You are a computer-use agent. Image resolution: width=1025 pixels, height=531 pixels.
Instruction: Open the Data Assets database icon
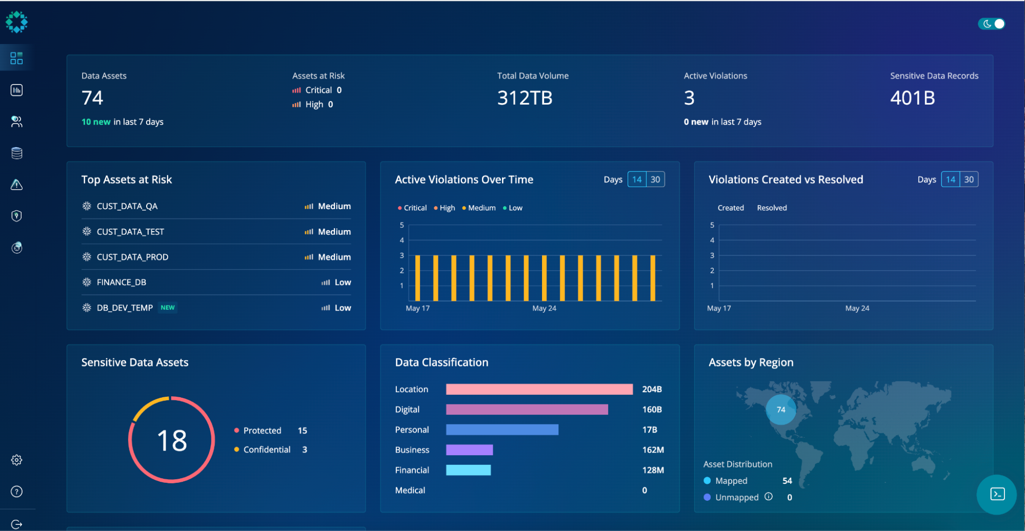tap(16, 153)
